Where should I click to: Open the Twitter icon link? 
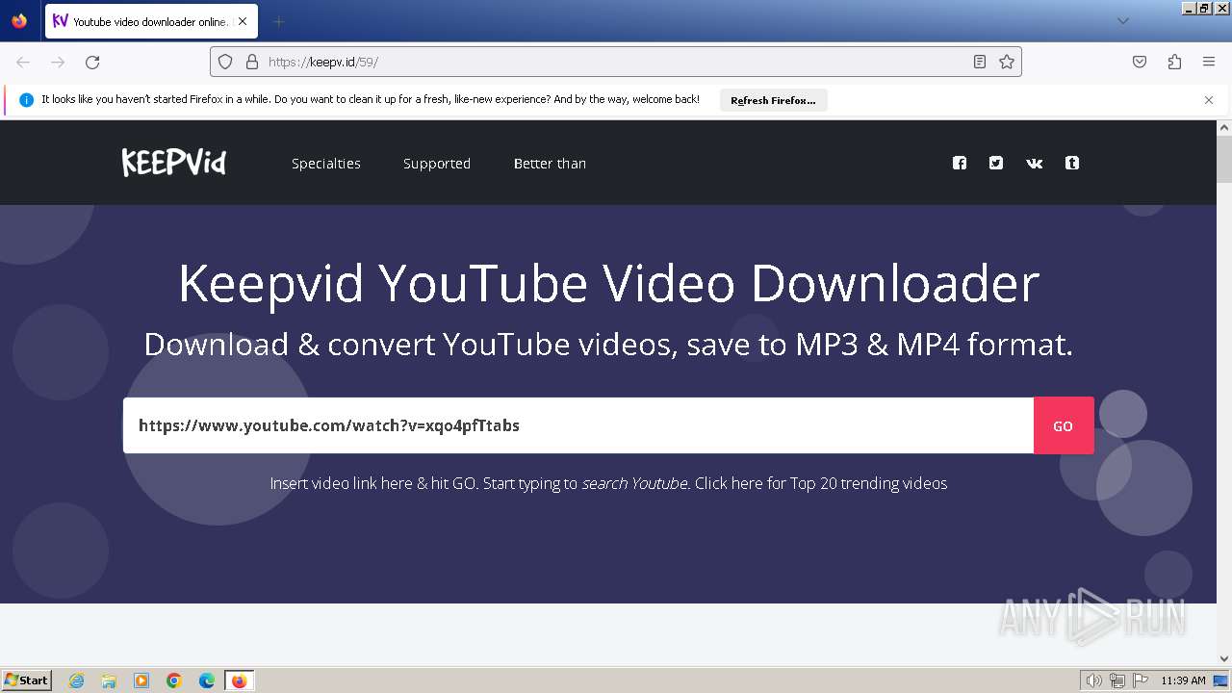996,163
